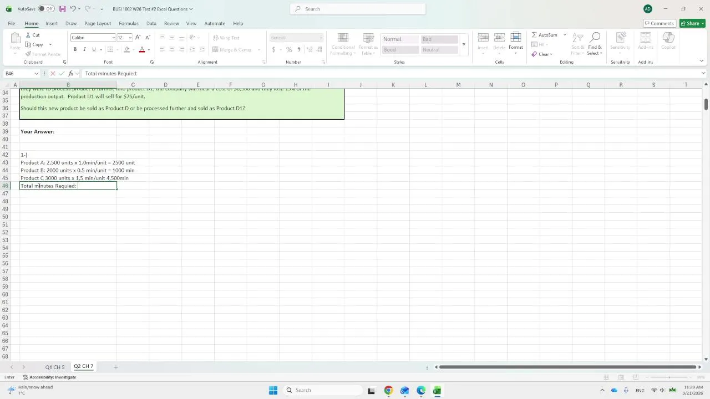710x399 pixels.
Task: Click the AD account avatar
Action: click(x=648, y=9)
